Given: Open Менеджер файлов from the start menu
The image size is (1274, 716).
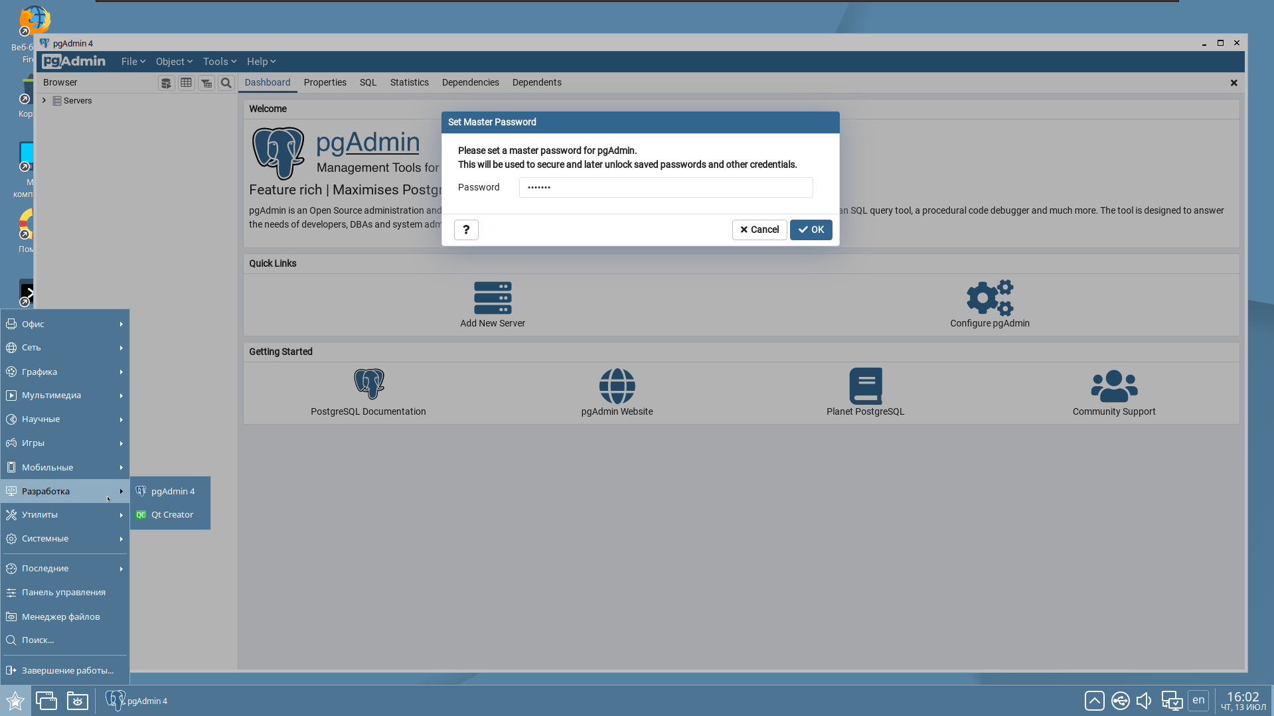Looking at the screenshot, I should (65, 617).
